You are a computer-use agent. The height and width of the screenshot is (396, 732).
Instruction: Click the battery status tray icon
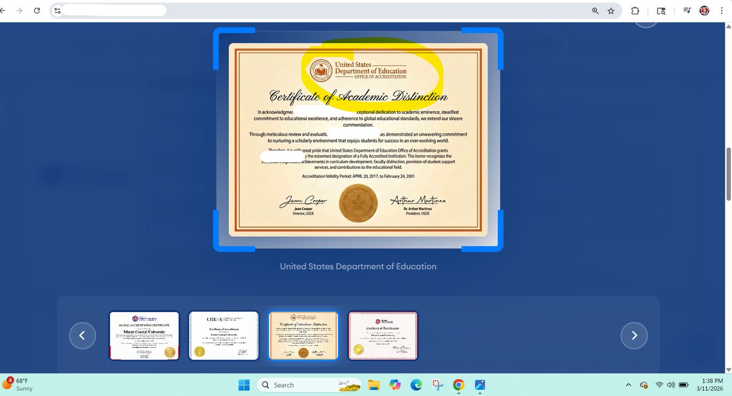(684, 385)
